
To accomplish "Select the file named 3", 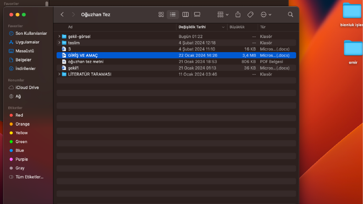I will click(x=176, y=49).
